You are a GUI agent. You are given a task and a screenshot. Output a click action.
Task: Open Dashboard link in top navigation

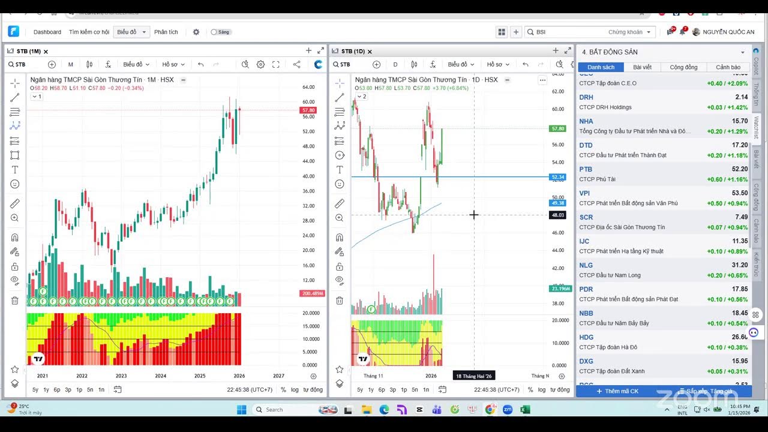47,32
